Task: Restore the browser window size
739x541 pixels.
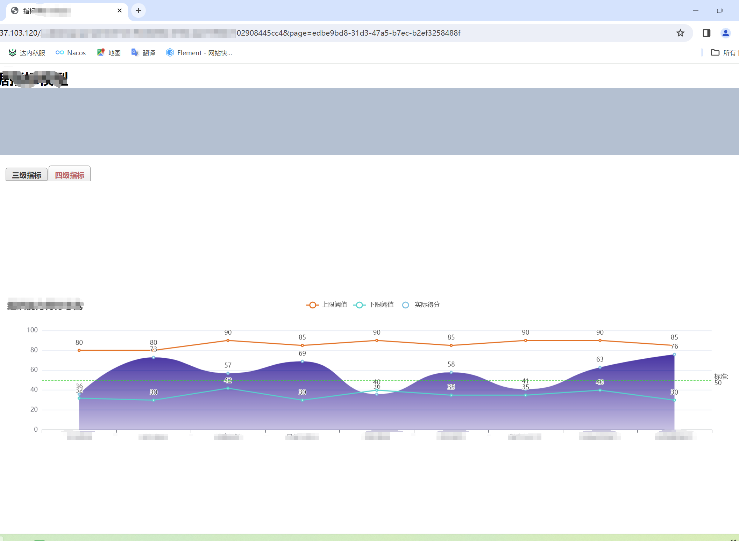Action: [x=719, y=10]
